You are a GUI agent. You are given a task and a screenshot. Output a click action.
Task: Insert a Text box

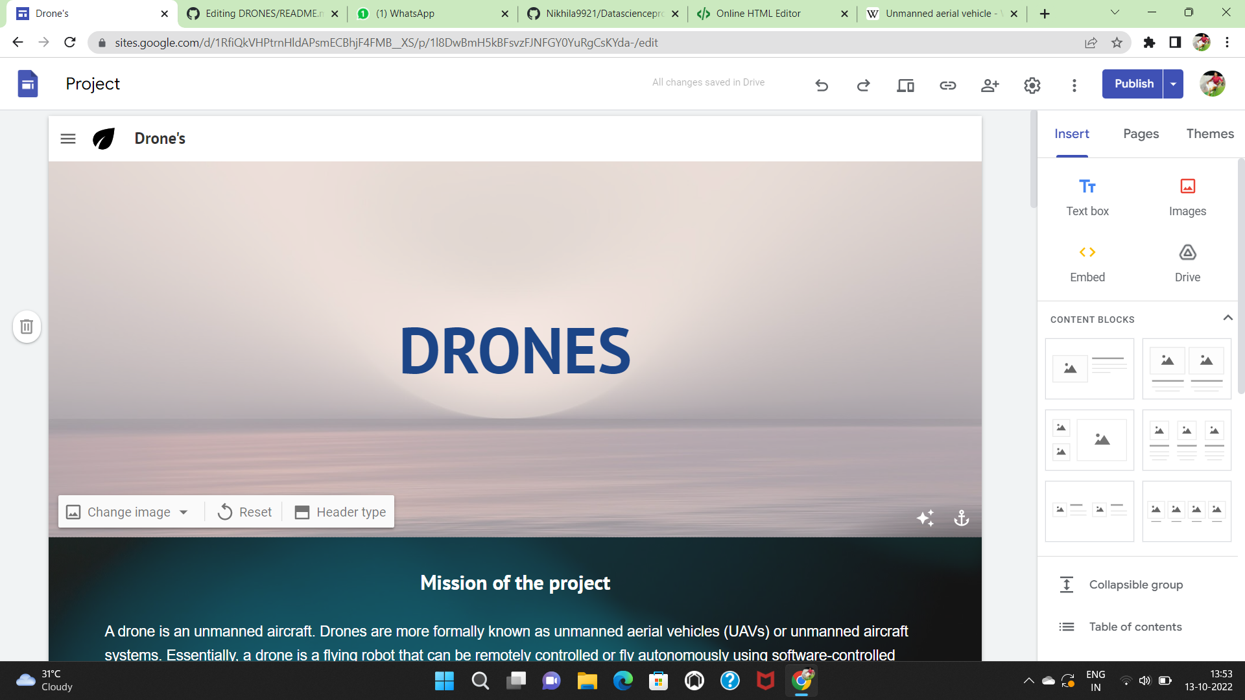point(1087,198)
